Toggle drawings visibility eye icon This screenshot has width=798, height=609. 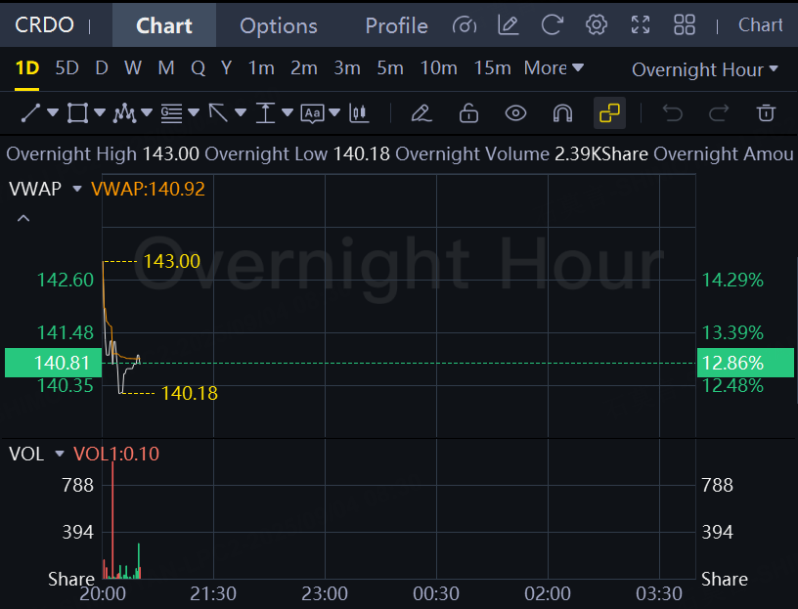(x=515, y=113)
